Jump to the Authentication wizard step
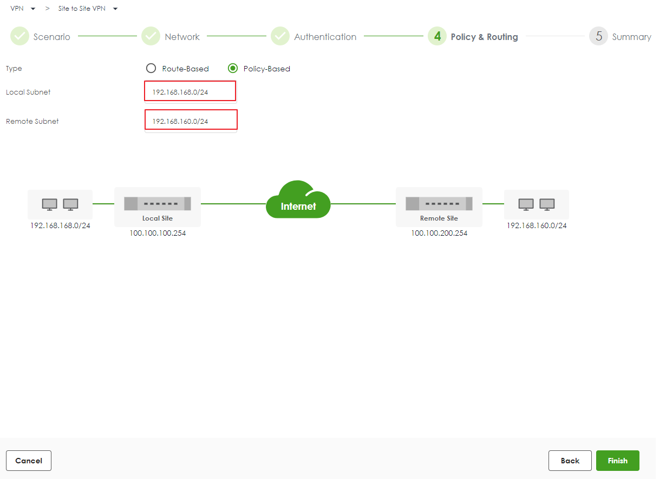 click(x=325, y=37)
